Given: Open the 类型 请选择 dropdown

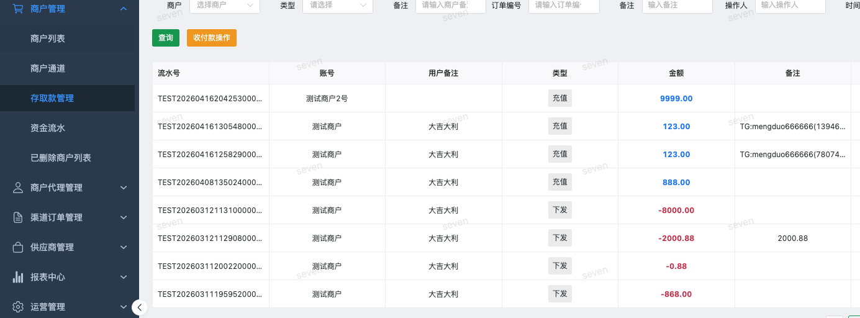Looking at the screenshot, I should [x=338, y=5].
